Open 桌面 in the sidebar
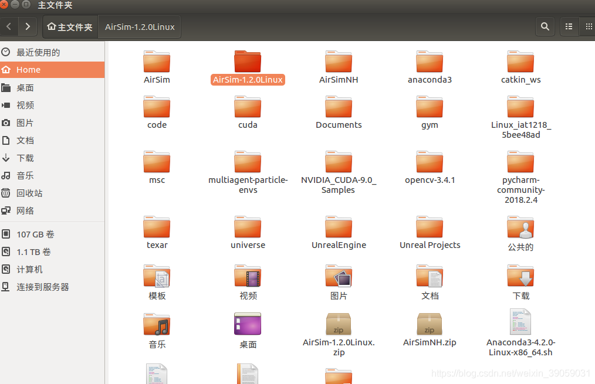595x384 pixels. pyautogui.click(x=52, y=87)
